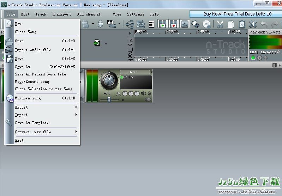The height and width of the screenshot is (196, 282).
Task: Click the first small EQ knob
Action: (125, 93)
